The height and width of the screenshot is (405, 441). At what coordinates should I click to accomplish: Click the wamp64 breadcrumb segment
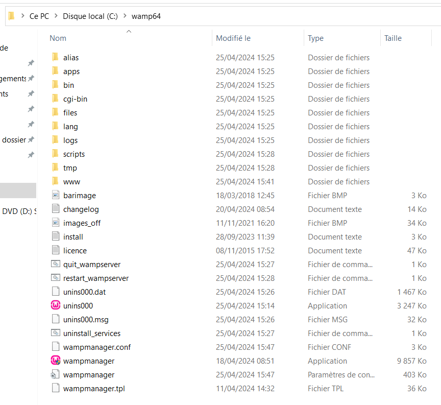click(146, 16)
